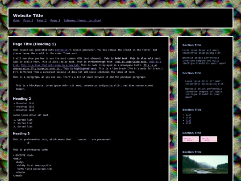This screenshot has width=241, height=181.
Task: Go to Page 1 in the navigation
Action: (x=28, y=21)
